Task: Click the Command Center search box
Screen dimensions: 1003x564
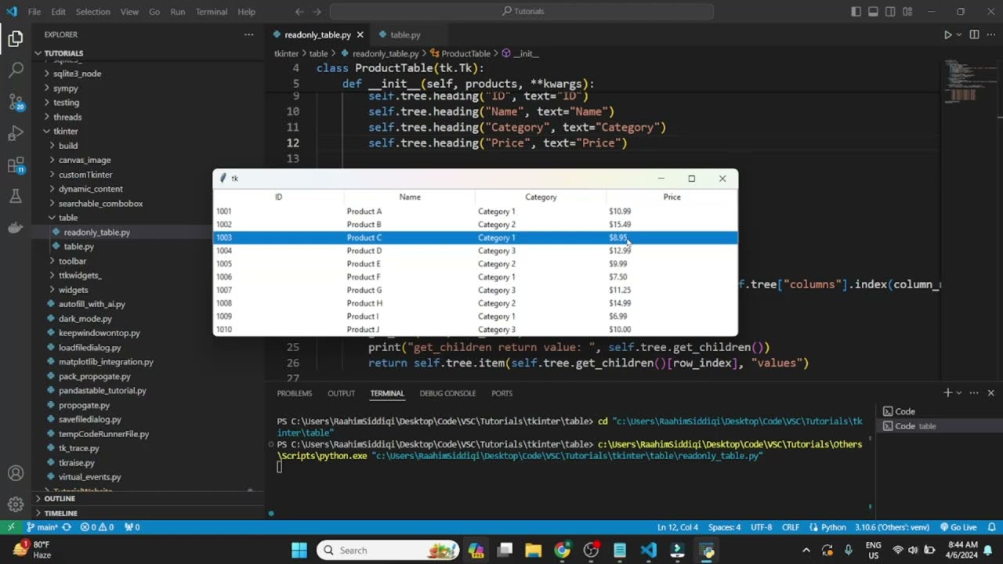Action: point(522,12)
